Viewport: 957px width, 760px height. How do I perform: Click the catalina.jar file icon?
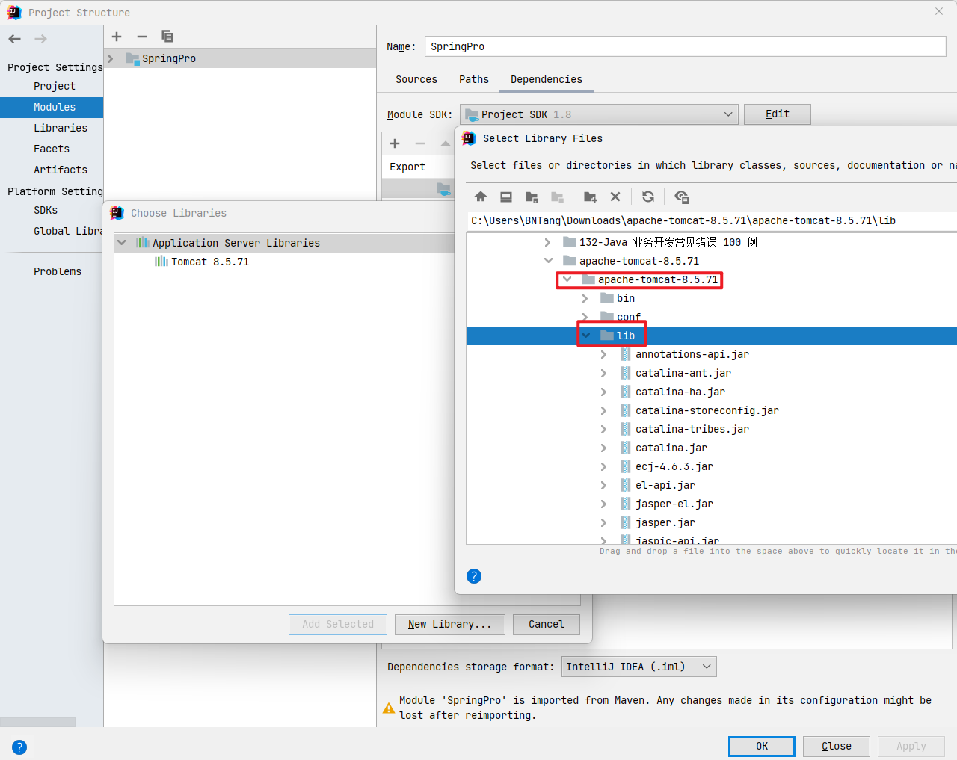pos(626,448)
